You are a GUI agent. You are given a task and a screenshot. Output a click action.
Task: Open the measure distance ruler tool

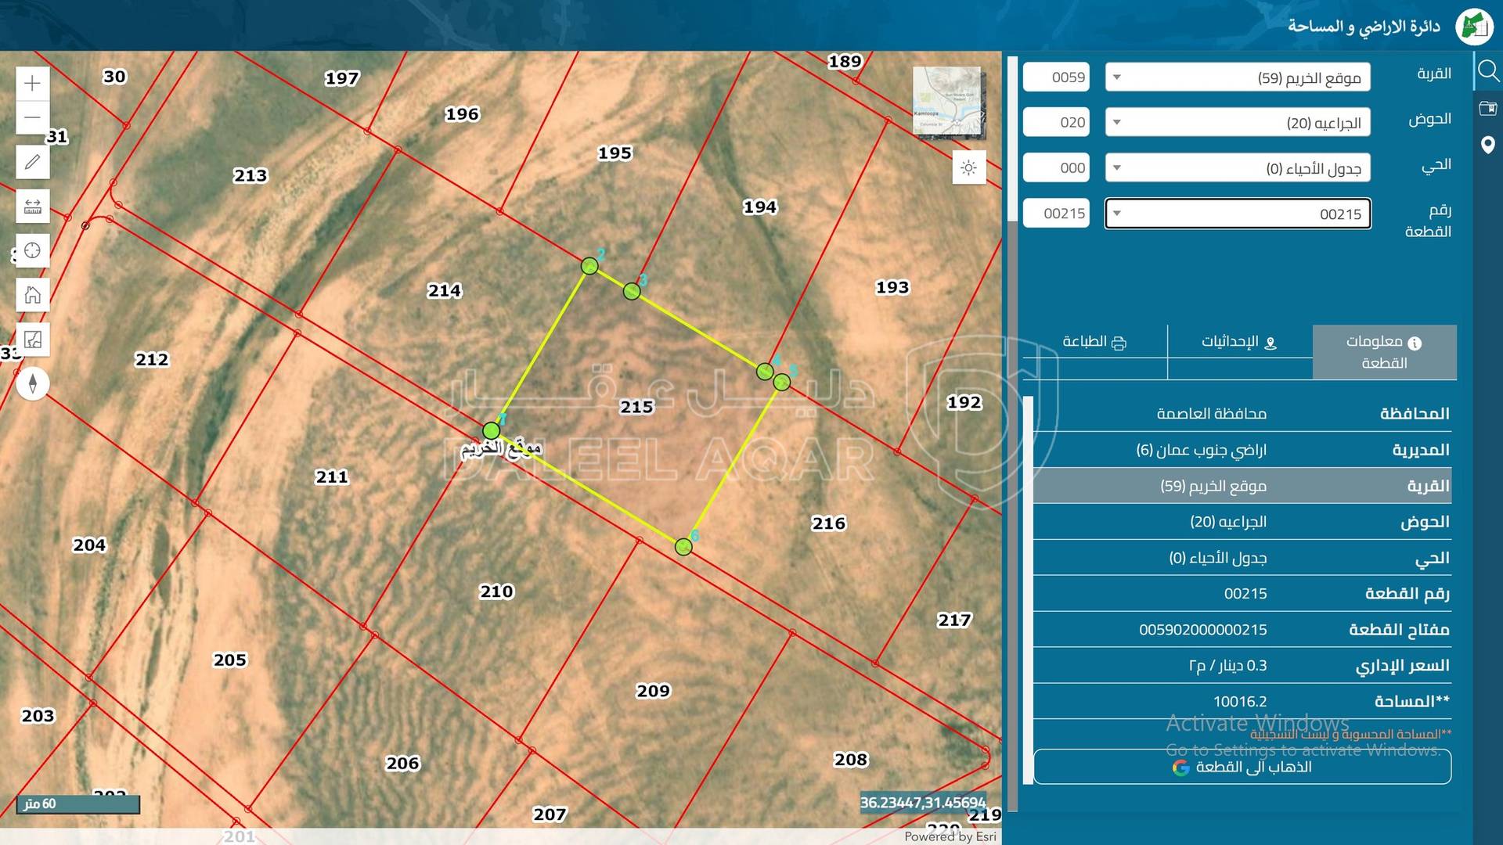[x=32, y=207]
